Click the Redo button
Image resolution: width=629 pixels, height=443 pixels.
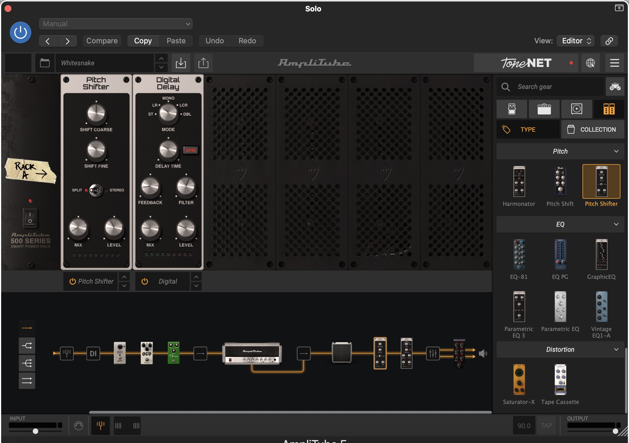(247, 41)
